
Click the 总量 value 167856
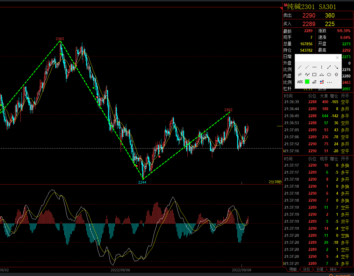pyautogui.click(x=306, y=44)
